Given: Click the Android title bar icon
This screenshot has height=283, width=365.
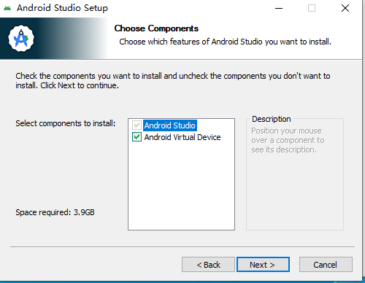Looking at the screenshot, I should coord(7,8).
